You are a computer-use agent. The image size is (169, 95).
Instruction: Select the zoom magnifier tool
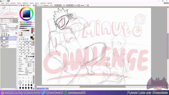[x=22, y=39]
